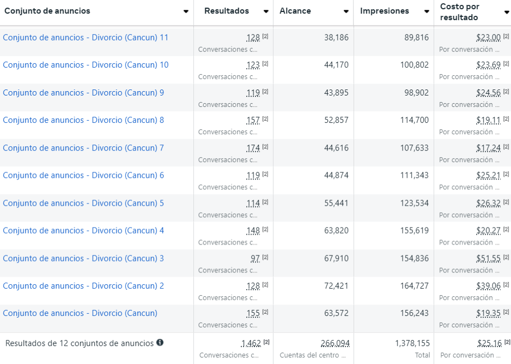Open ad set Divorcio (Cancun) 6
The image size is (511, 364).
[83, 175]
